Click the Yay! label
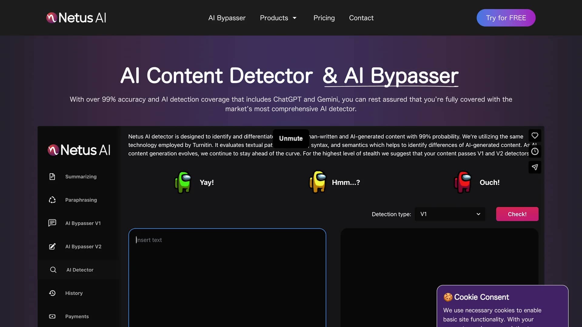582x327 pixels. tap(206, 182)
